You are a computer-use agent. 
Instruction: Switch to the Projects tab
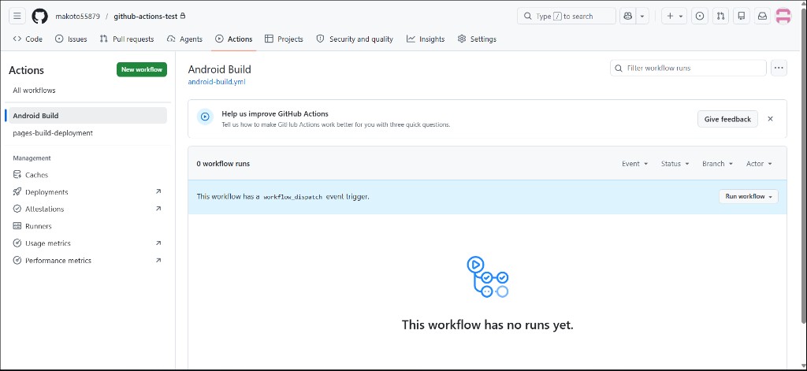[284, 39]
